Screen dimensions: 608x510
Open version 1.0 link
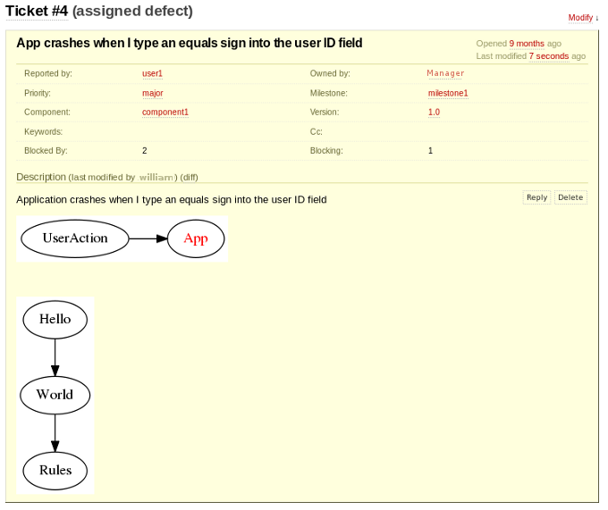[434, 113]
